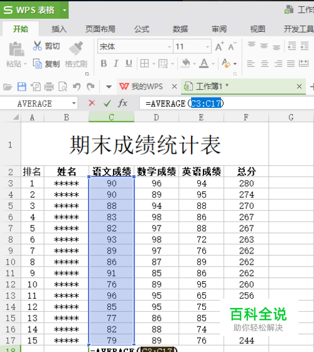Switch to the 开始 ribbon tab
This screenshot has height=352, width=314.
[21, 29]
